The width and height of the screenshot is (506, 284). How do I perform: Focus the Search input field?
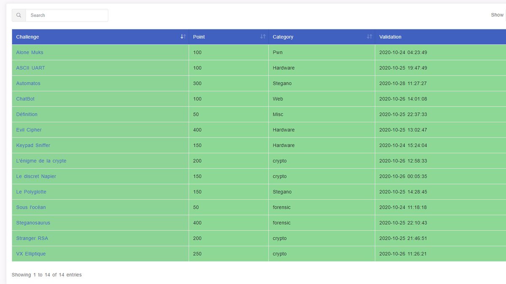coord(67,15)
